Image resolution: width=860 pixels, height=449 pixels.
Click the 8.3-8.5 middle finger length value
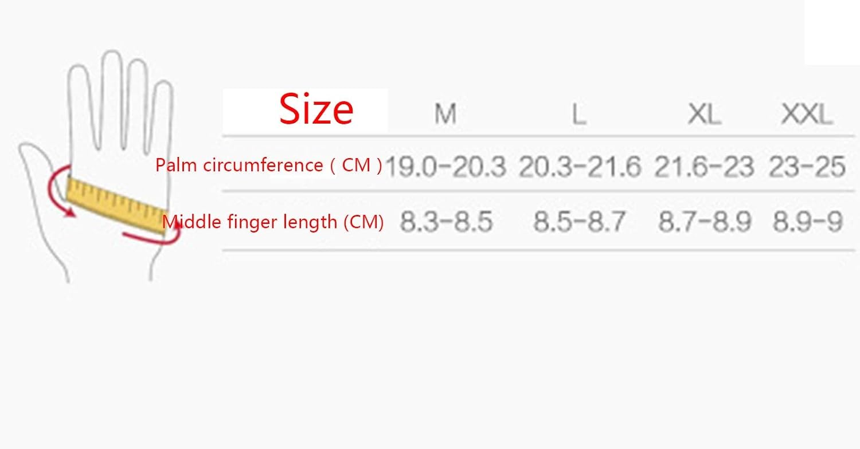coord(446,222)
